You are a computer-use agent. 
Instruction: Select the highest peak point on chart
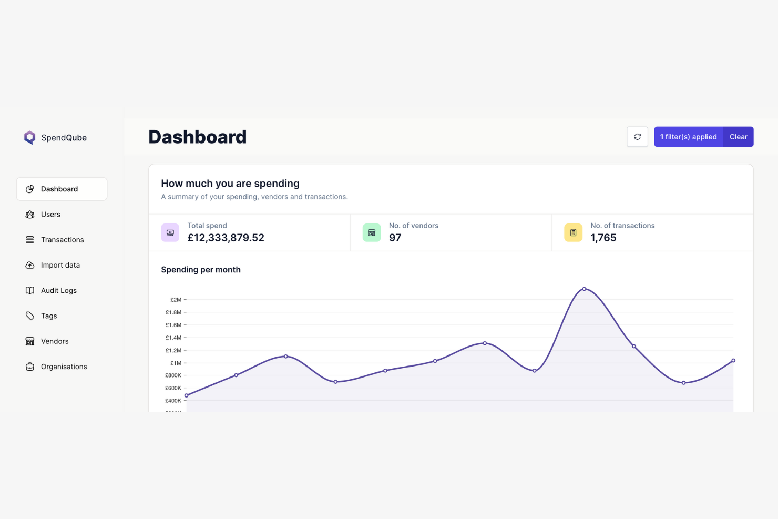tap(584, 289)
